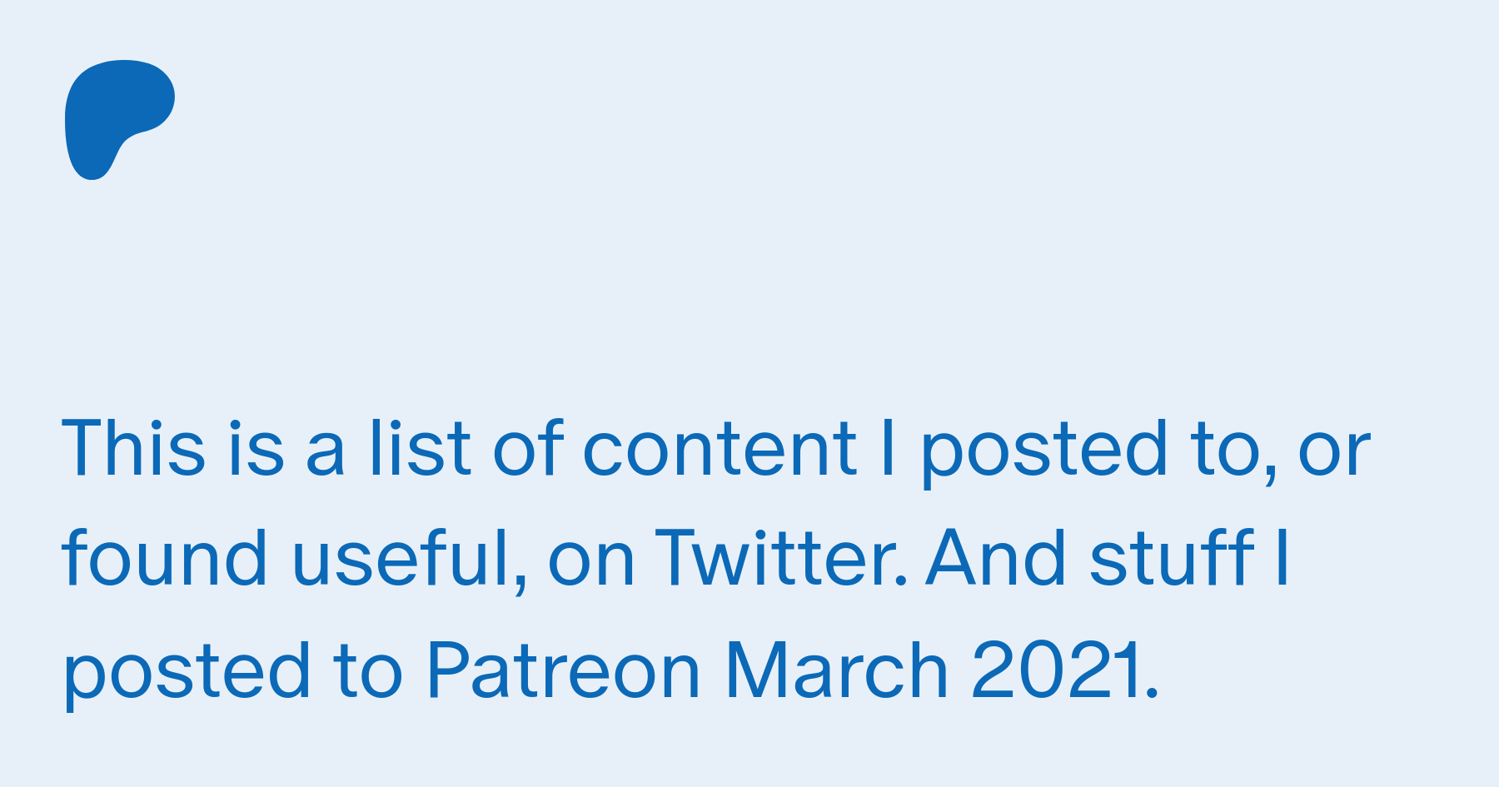Select the "March" text
The image size is (1499, 787).
pyautogui.click(x=837, y=670)
